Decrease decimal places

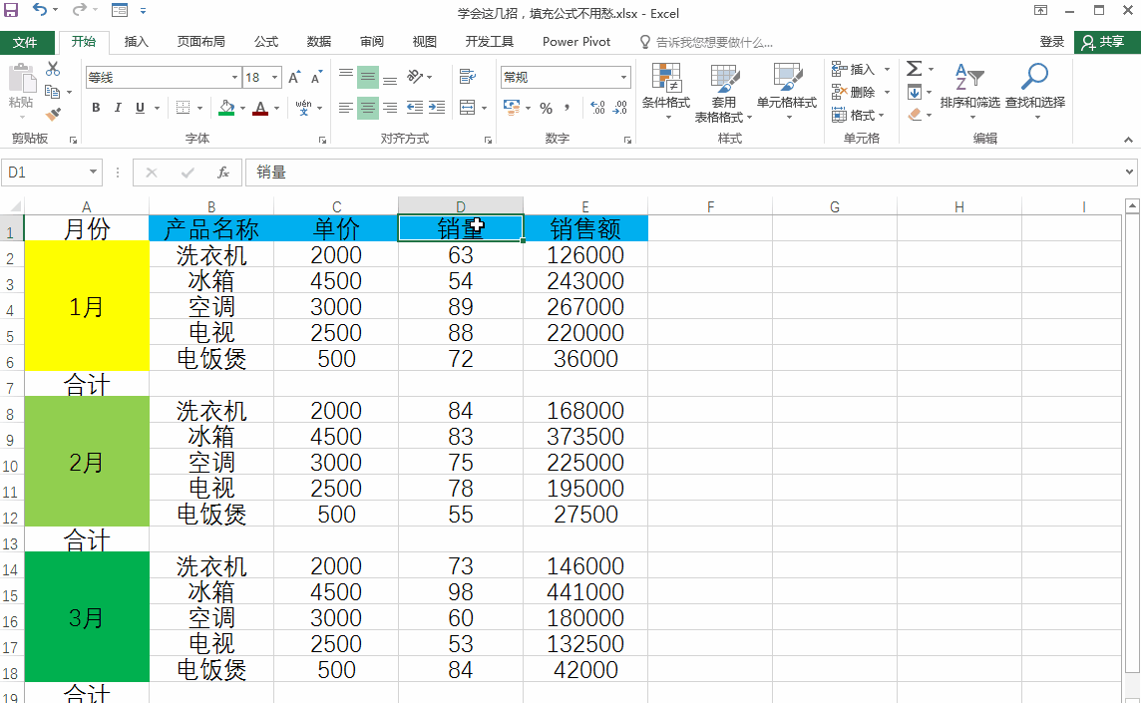620,108
